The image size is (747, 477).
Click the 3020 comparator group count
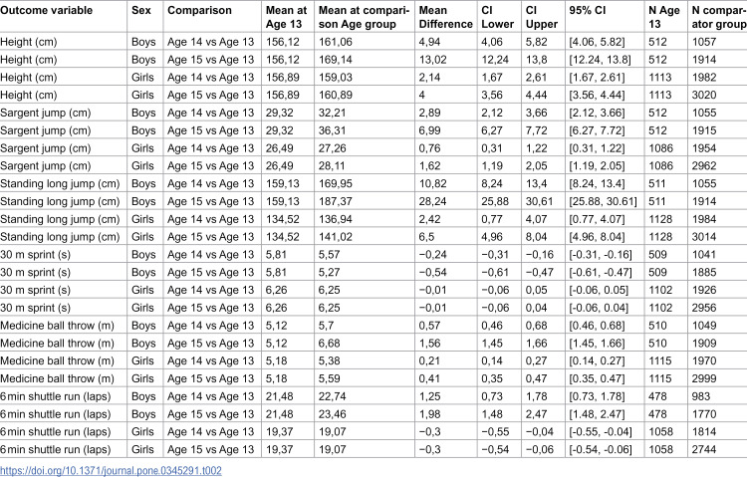pyautogui.click(x=704, y=95)
